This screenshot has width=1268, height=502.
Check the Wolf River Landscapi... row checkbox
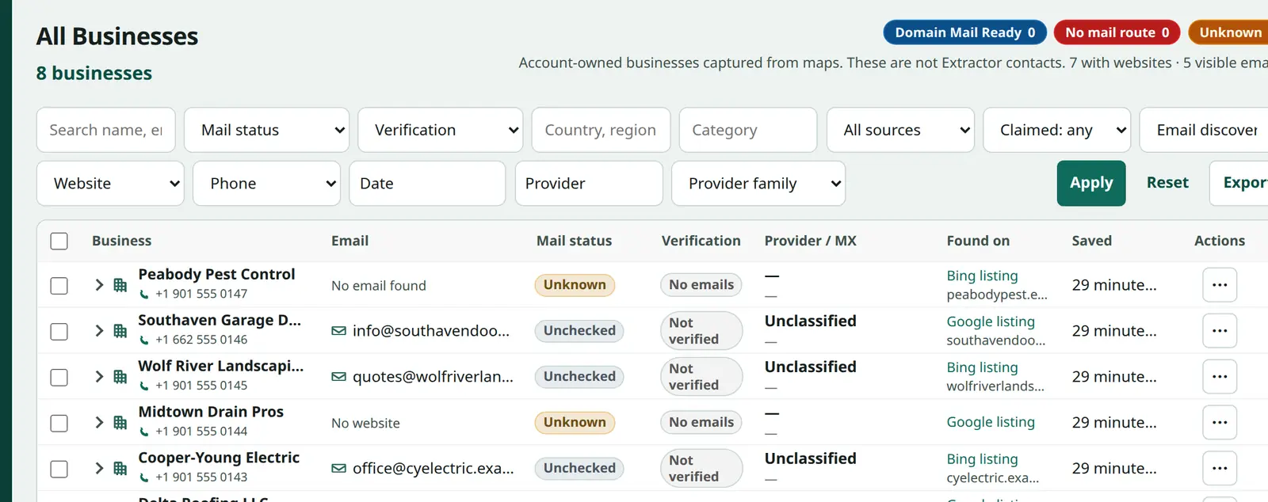59,378
